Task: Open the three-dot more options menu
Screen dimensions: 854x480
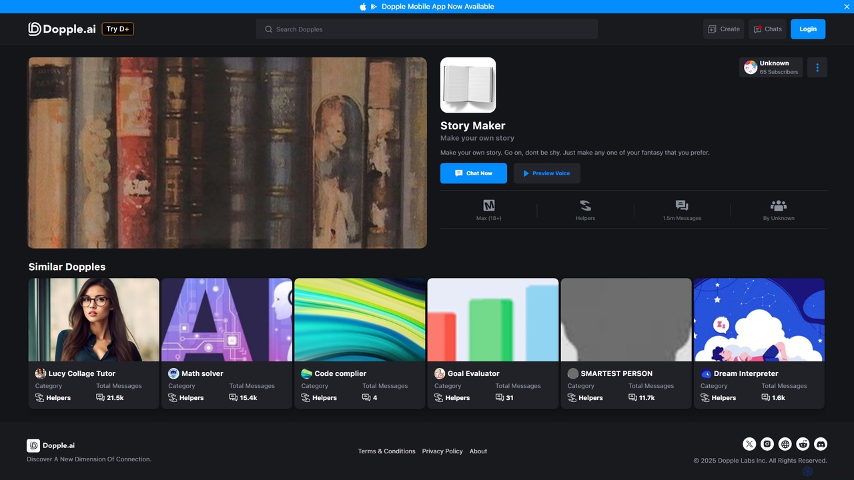Action: 817,67
